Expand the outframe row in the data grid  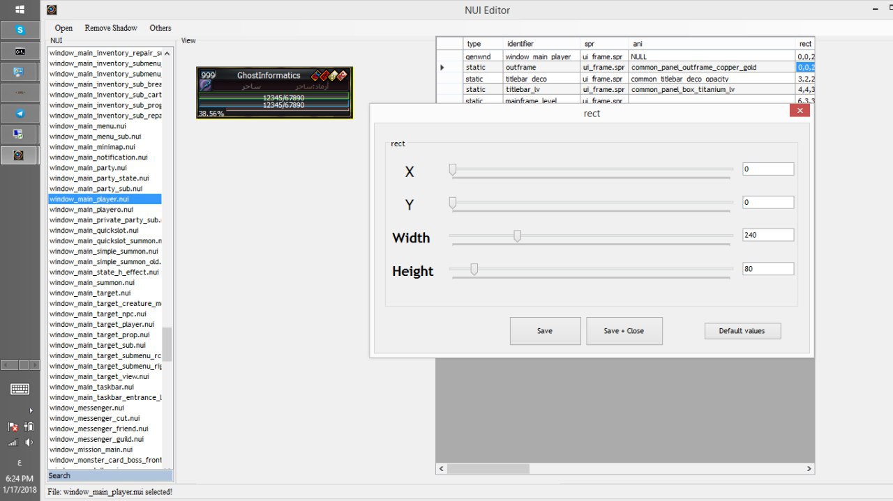click(442, 67)
